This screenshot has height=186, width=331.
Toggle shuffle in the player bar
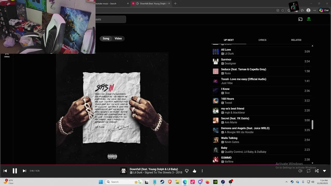click(x=317, y=171)
